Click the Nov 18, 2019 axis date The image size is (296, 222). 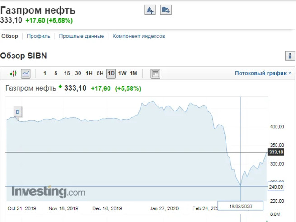pos(63,208)
